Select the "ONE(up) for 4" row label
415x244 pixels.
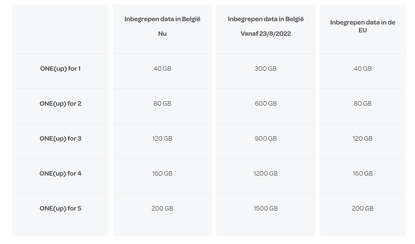click(60, 173)
